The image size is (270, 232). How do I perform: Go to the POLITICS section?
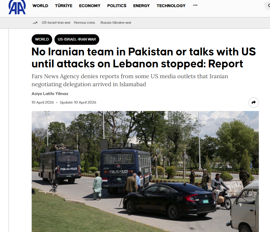point(117,6)
